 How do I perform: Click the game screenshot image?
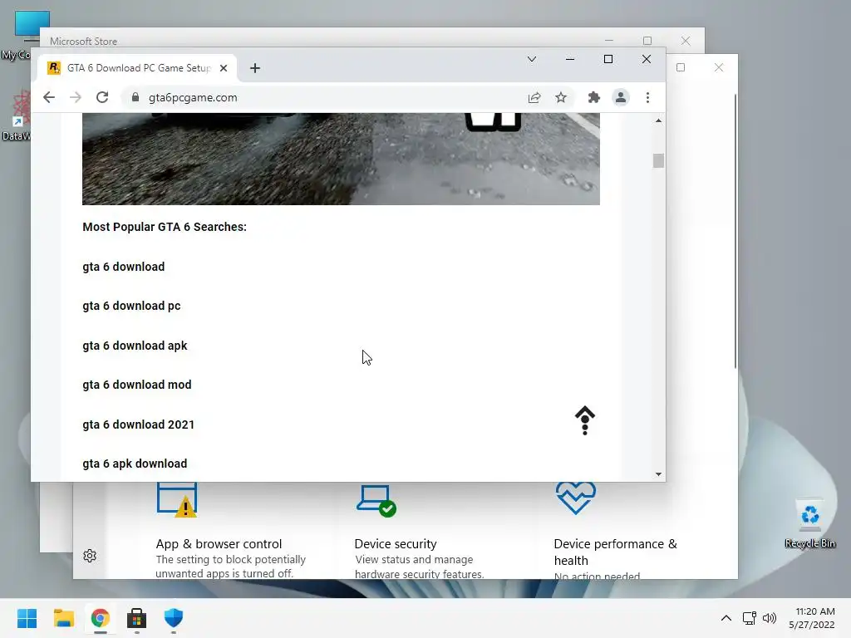click(341, 159)
